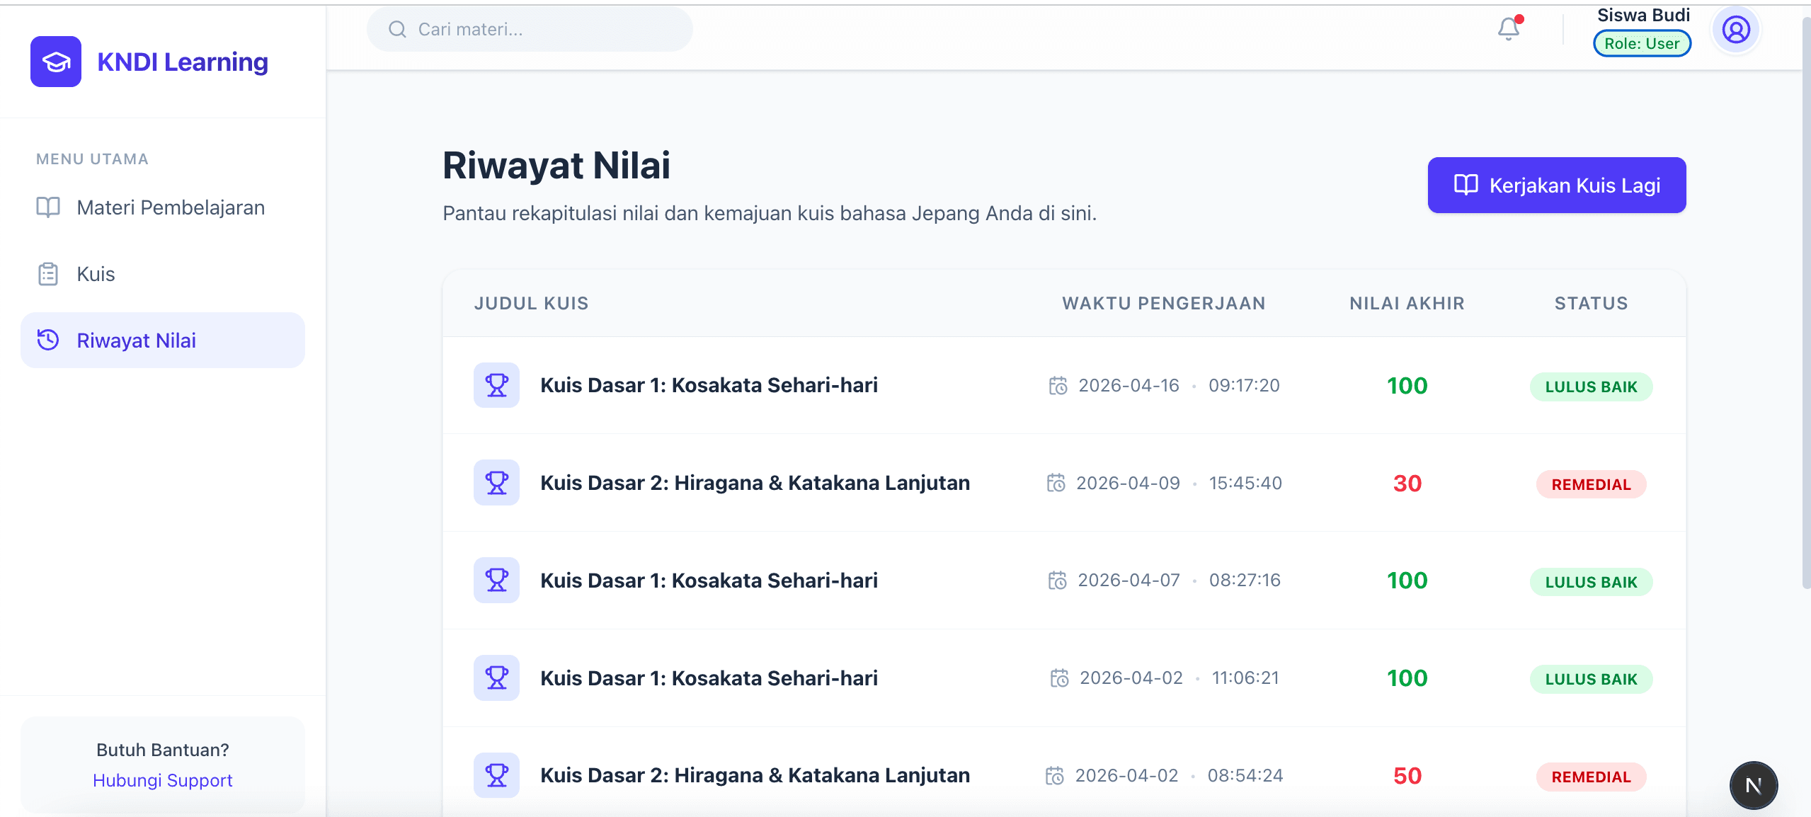Select Kuis Dasar 1 title dated 2026-04-07

tap(709, 581)
